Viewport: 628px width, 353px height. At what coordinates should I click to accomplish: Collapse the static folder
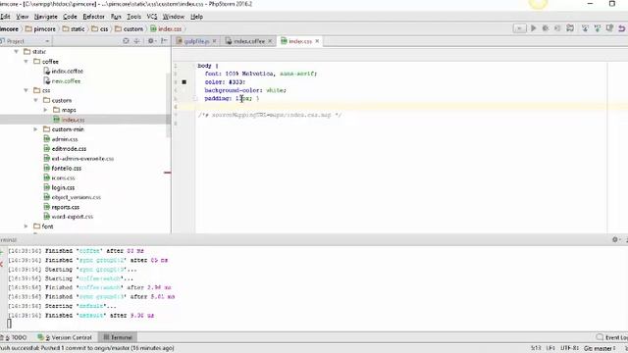tap(17, 52)
